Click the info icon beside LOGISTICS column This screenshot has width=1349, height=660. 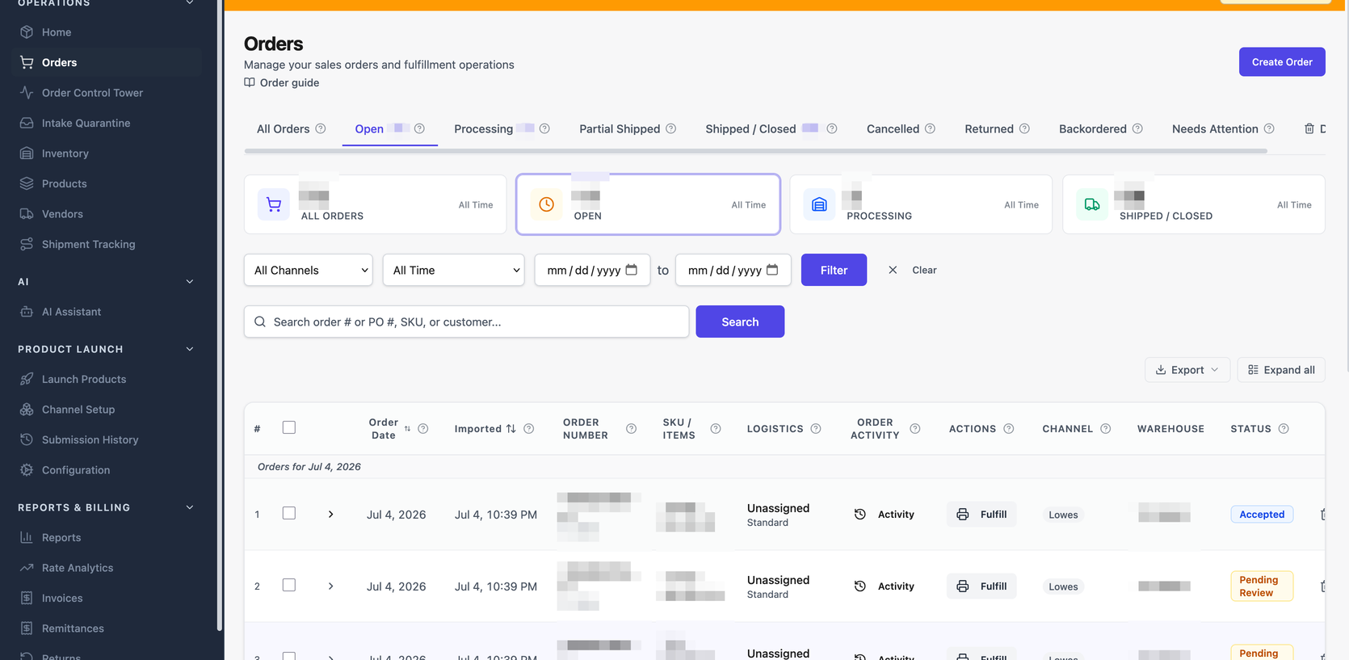click(x=816, y=429)
